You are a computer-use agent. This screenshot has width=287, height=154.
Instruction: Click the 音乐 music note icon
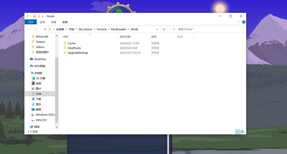pos(33,104)
